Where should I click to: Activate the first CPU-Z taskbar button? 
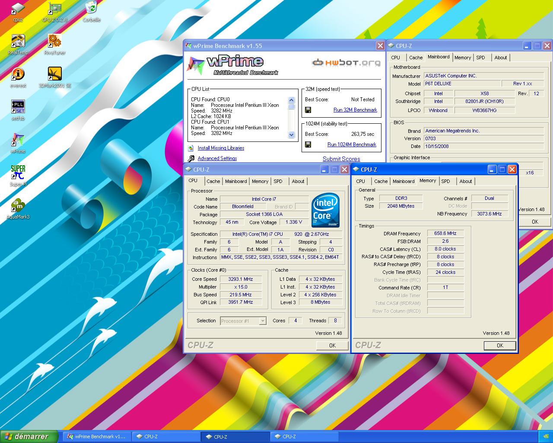(166, 437)
